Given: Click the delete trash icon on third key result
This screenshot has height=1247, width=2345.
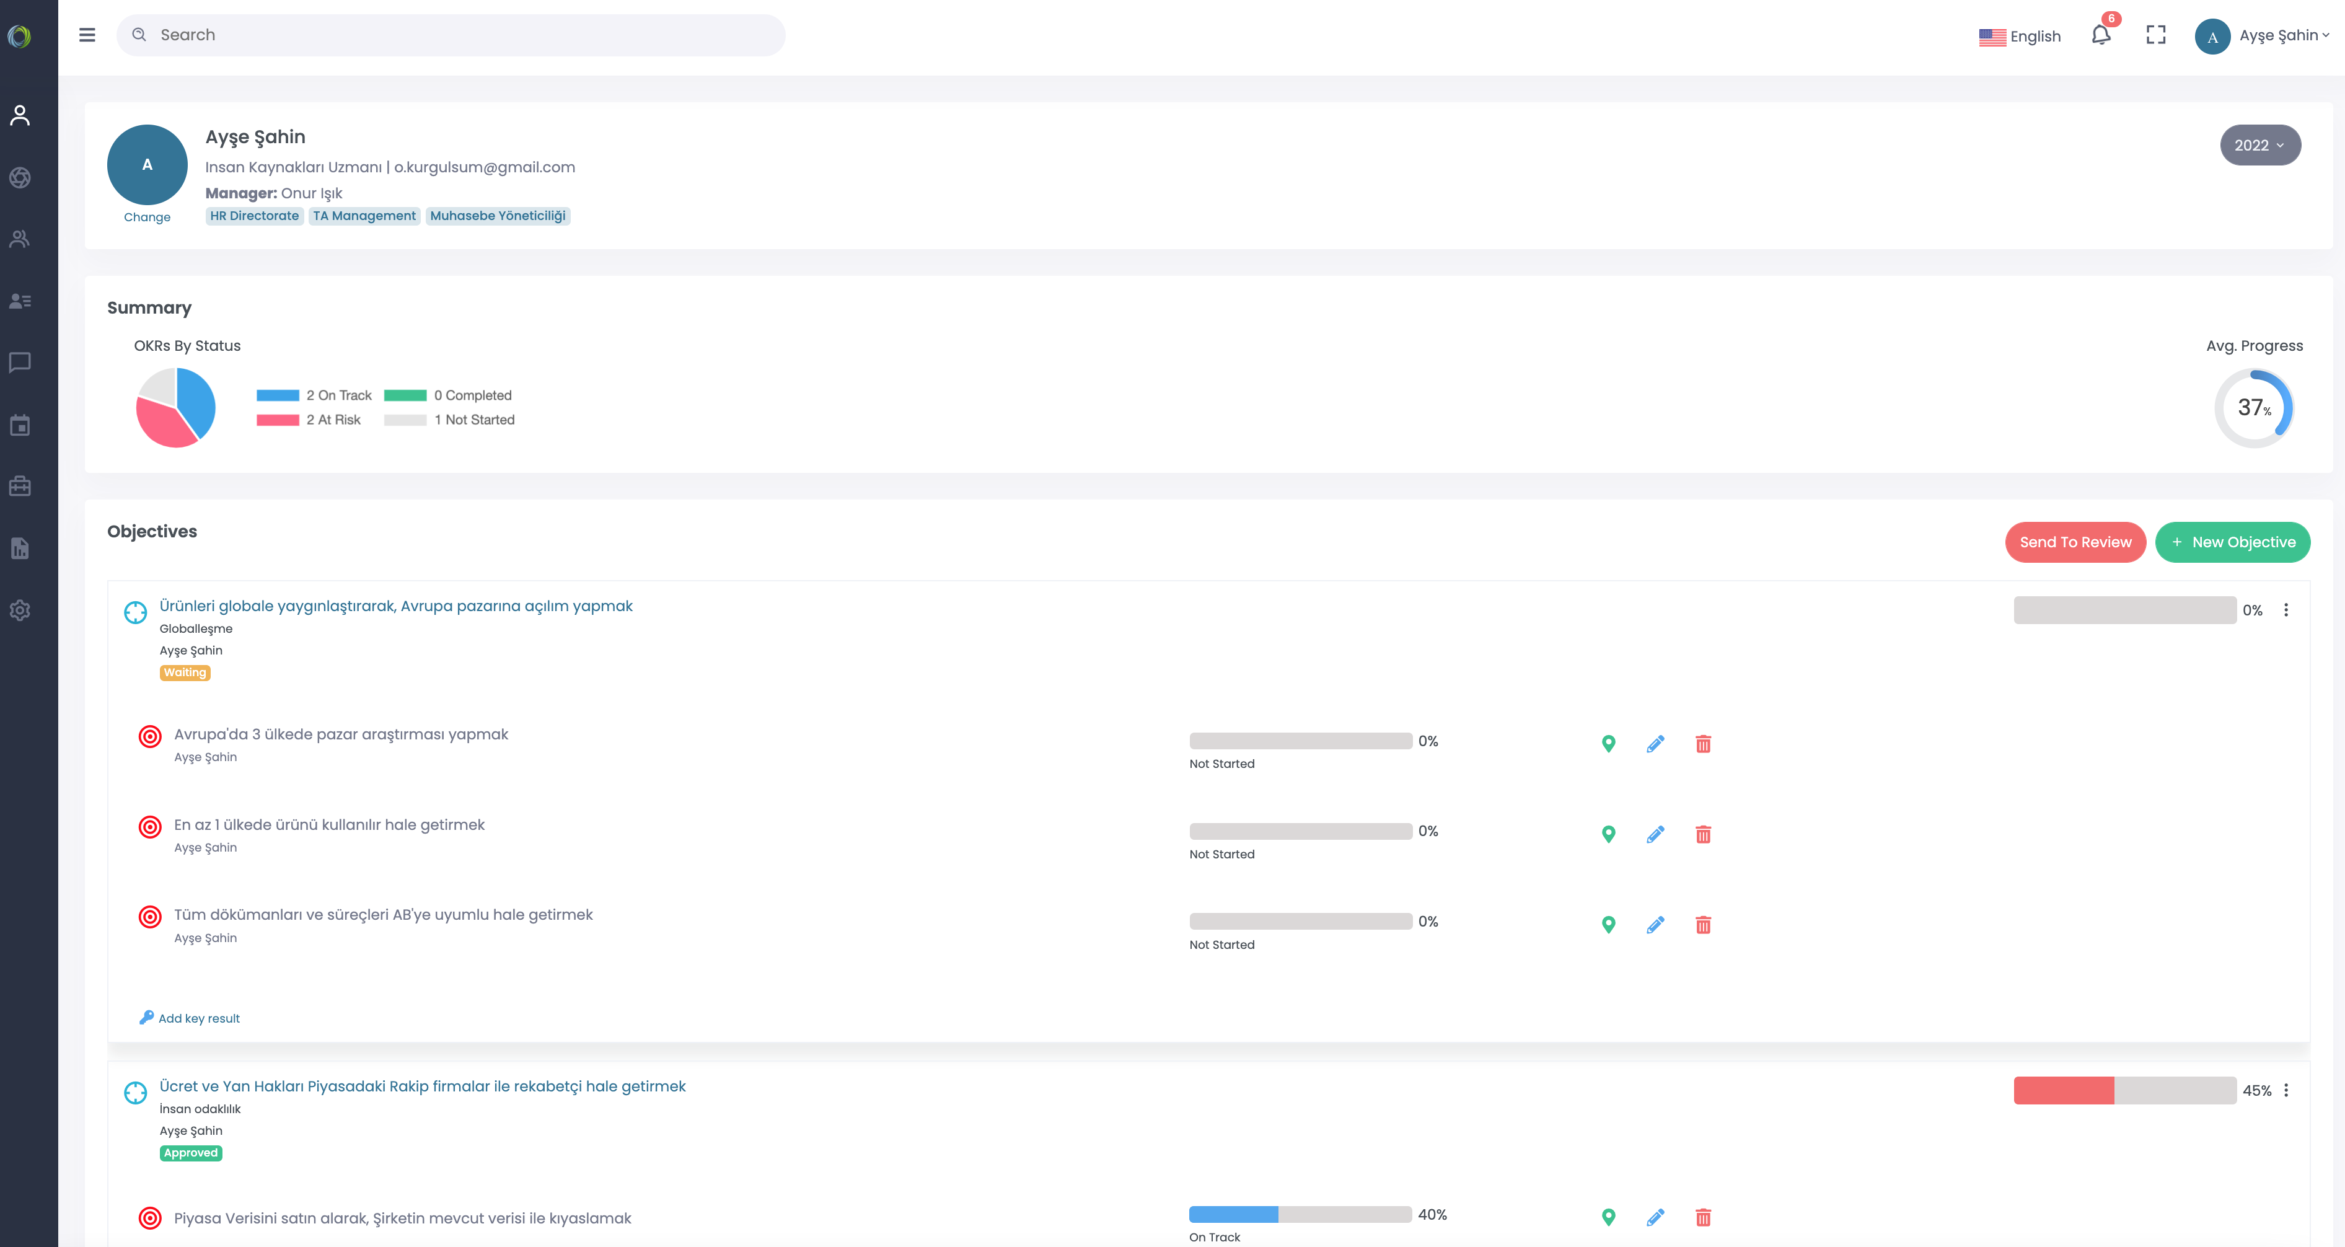Looking at the screenshot, I should pyautogui.click(x=1703, y=923).
